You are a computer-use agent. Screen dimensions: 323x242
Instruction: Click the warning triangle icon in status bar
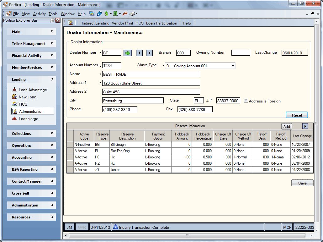coord(116,227)
